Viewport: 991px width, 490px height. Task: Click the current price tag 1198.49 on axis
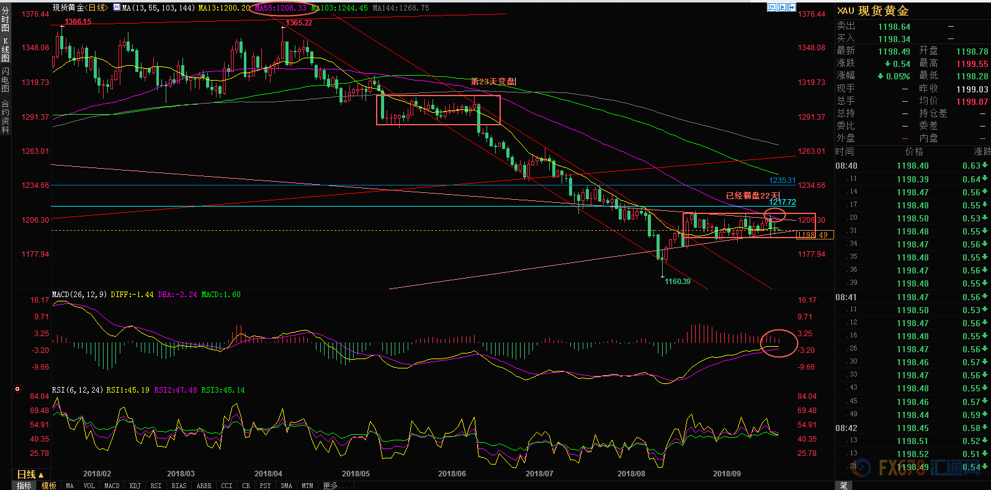pos(815,234)
